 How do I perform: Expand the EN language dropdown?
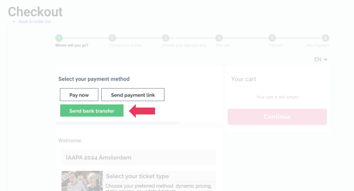321,60
